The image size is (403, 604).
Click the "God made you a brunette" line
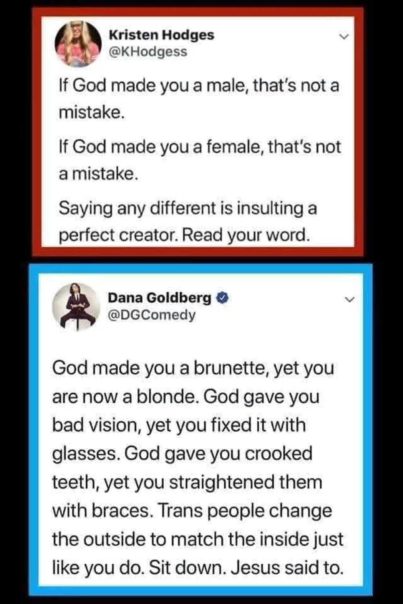[x=193, y=368]
